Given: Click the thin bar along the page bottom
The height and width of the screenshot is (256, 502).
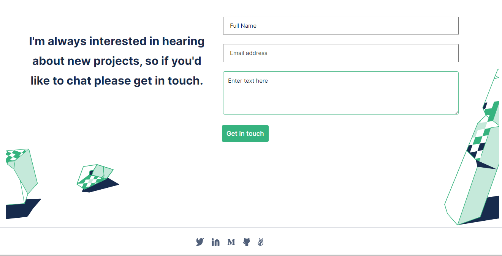Looking at the screenshot, I should (x=251, y=255).
